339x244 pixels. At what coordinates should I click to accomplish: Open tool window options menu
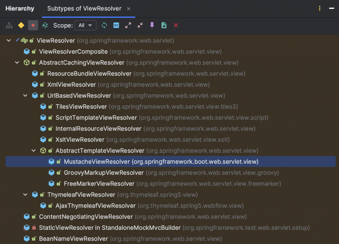point(319,8)
